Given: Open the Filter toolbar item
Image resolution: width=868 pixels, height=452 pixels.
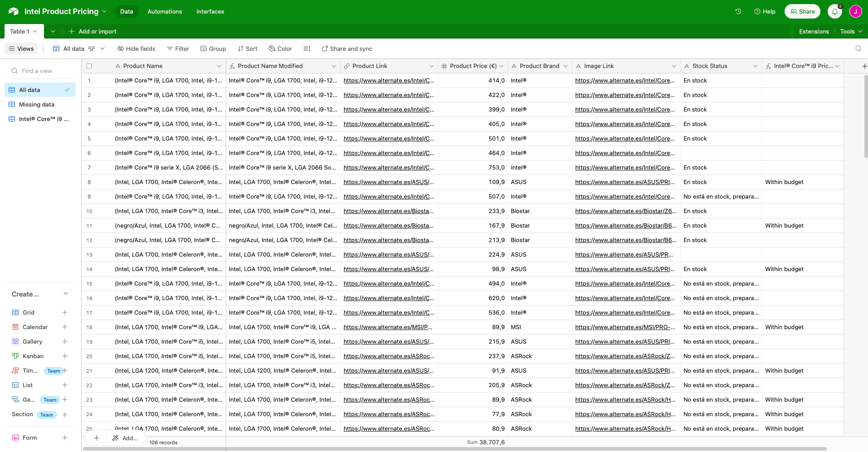Looking at the screenshot, I should (x=178, y=49).
